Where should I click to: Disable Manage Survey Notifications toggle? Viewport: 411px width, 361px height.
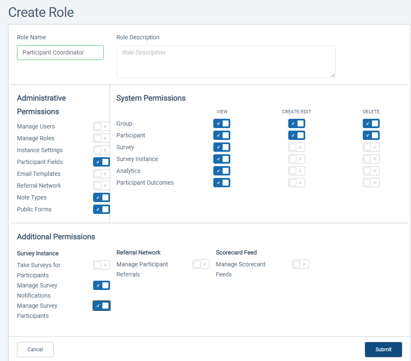(102, 285)
